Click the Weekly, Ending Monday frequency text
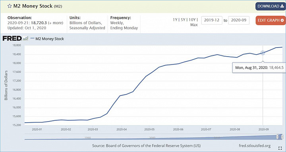The width and height of the screenshot is (286, 152). (x=124, y=25)
